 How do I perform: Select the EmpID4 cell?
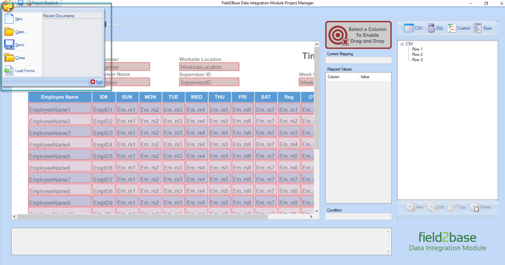[104, 143]
